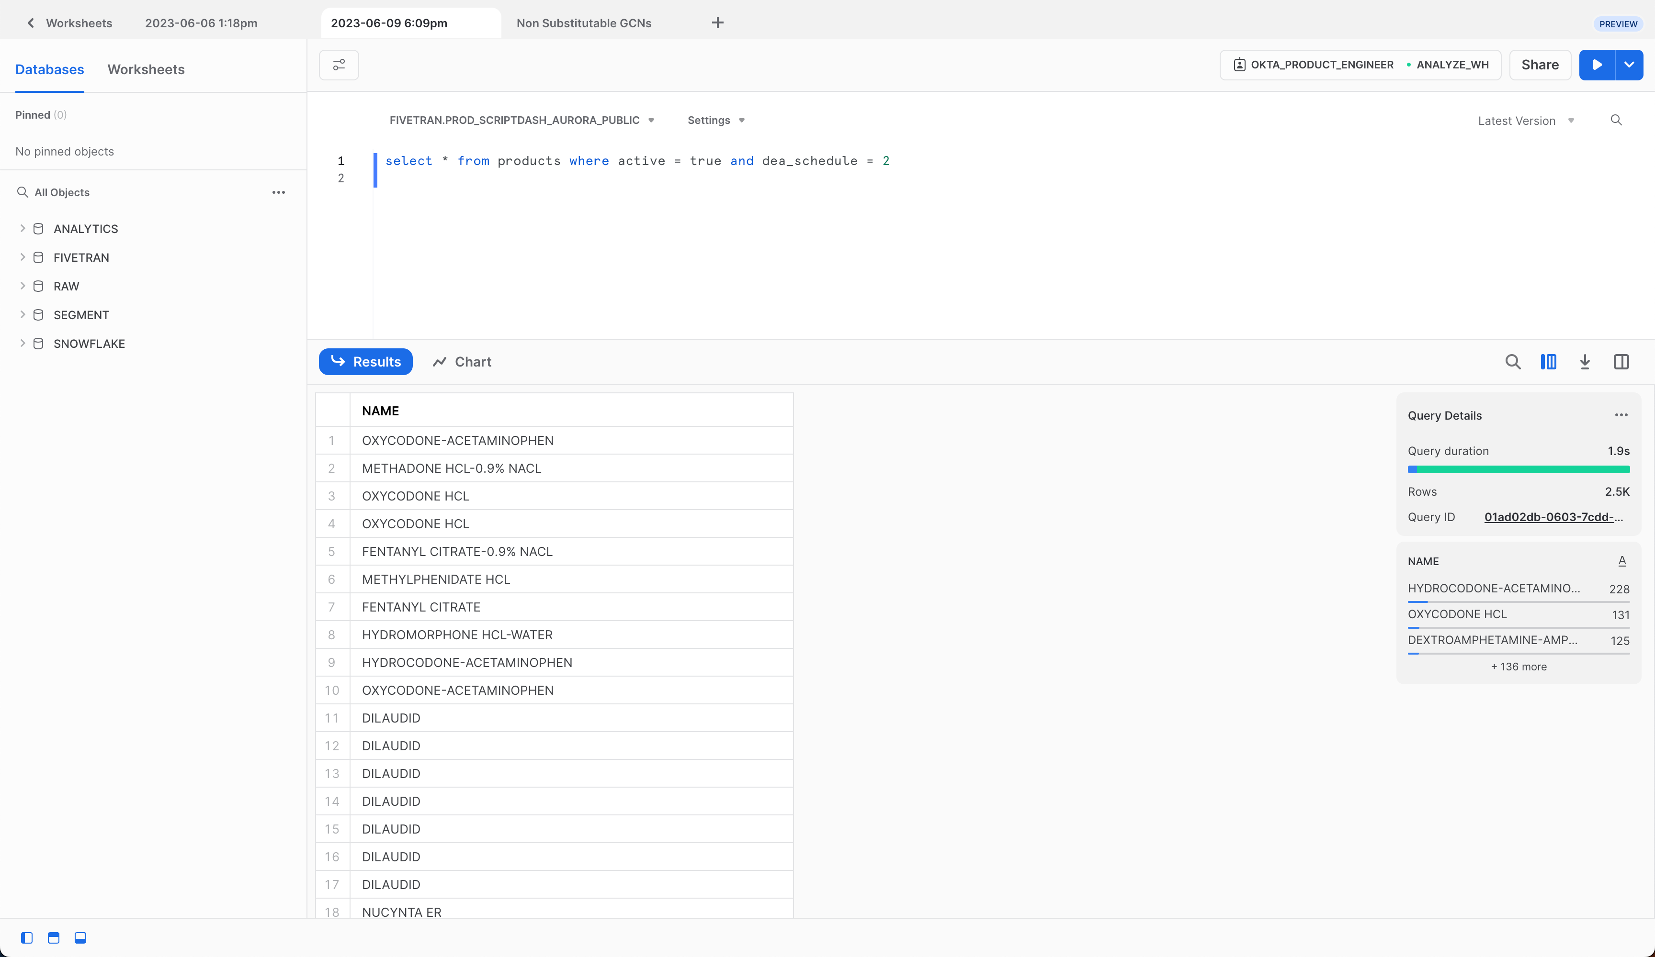Select the Chart tab
This screenshot has width=1655, height=957.
(461, 362)
